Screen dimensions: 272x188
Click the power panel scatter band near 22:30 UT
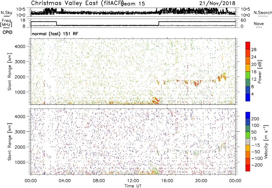coord(222,77)
